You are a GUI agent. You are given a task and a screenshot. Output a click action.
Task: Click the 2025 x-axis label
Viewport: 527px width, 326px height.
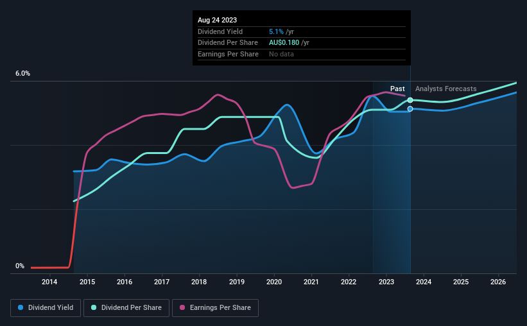coord(461,282)
